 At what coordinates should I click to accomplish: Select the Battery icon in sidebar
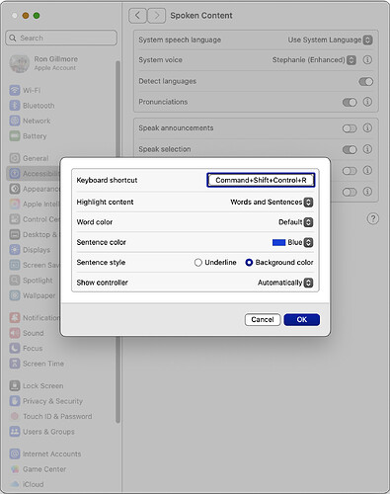click(15, 136)
